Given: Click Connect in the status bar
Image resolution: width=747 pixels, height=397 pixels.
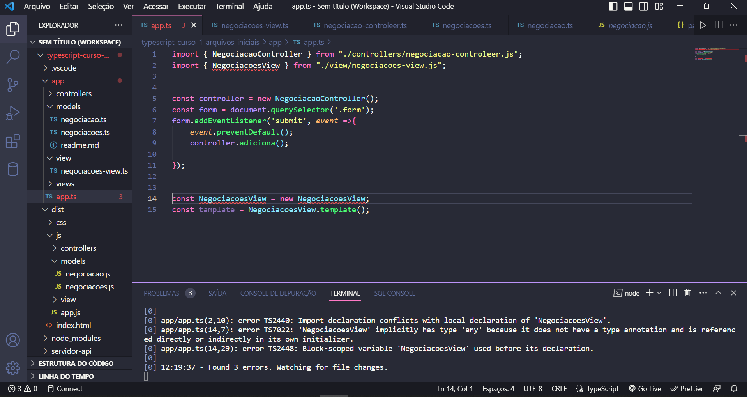Looking at the screenshot, I should pyautogui.click(x=65, y=389).
